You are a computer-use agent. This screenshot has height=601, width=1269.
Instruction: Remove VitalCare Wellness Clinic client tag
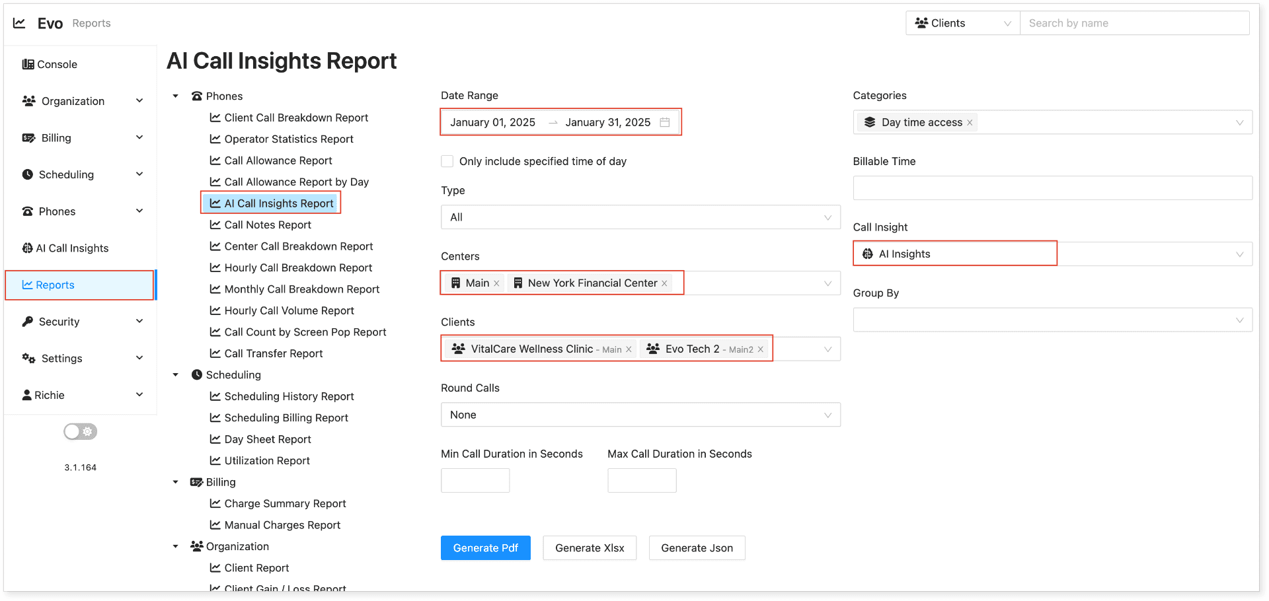(x=629, y=349)
